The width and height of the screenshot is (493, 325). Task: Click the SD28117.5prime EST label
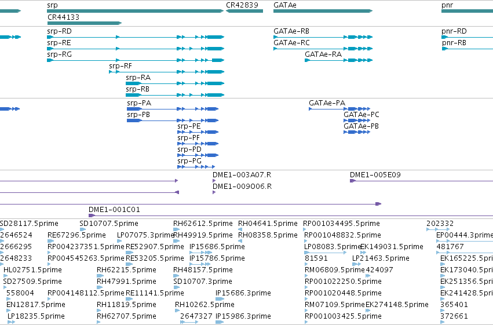click(x=29, y=224)
